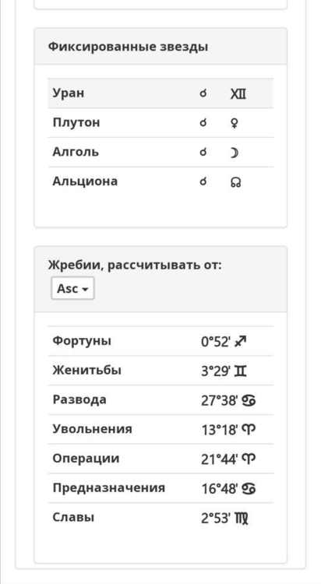Viewport: 321px width, 584px height.
Task: Click the Sagittarius sign next to Фортуны
Action: (x=241, y=341)
